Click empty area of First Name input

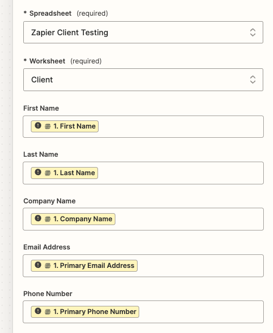click(180, 126)
